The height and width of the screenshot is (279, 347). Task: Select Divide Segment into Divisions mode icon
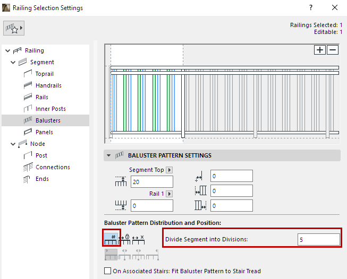click(x=111, y=238)
